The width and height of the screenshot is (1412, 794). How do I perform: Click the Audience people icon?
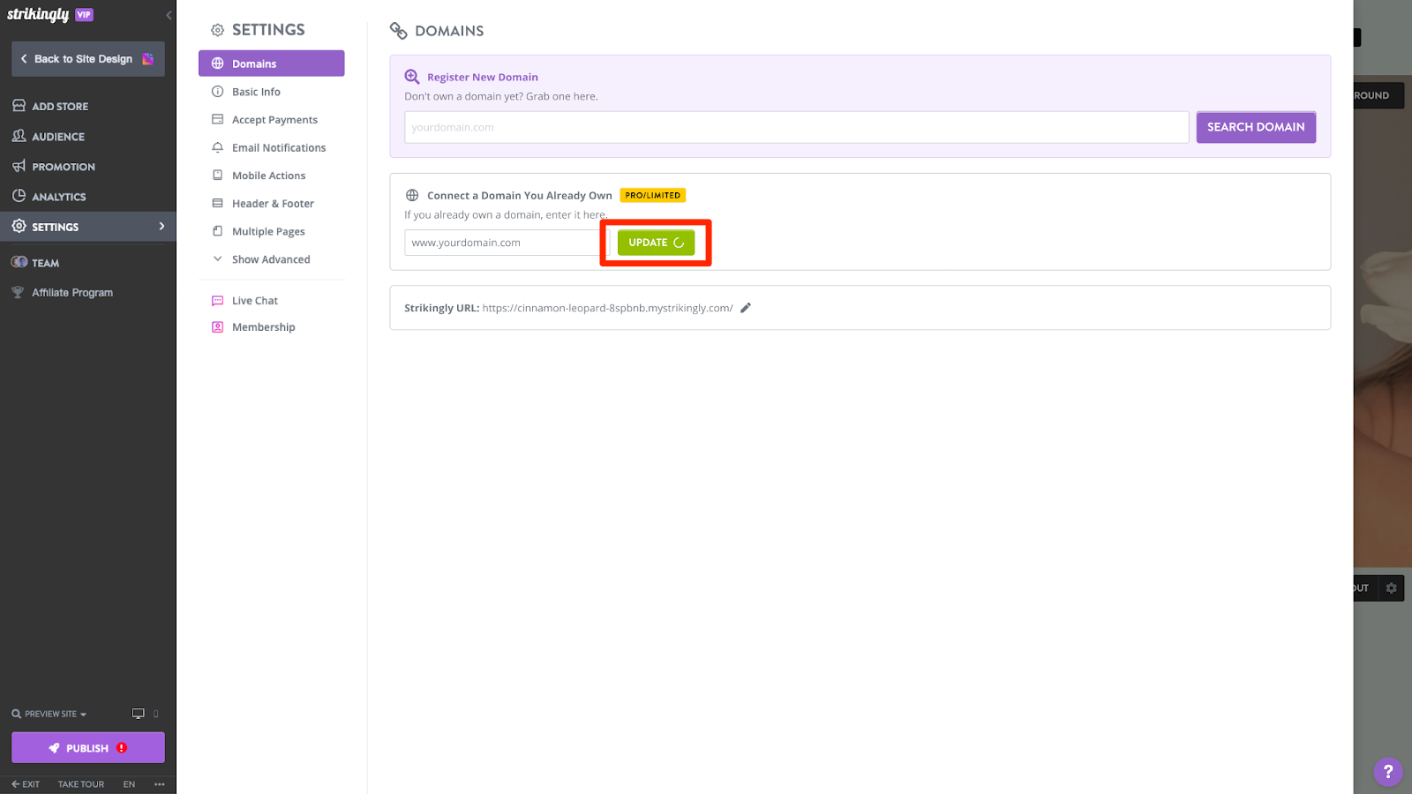tap(19, 136)
